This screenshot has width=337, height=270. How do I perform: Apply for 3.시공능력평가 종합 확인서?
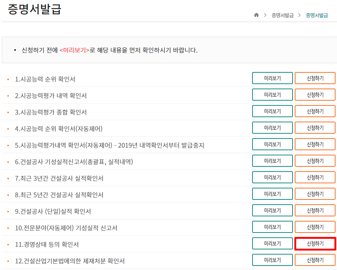[x=315, y=111]
